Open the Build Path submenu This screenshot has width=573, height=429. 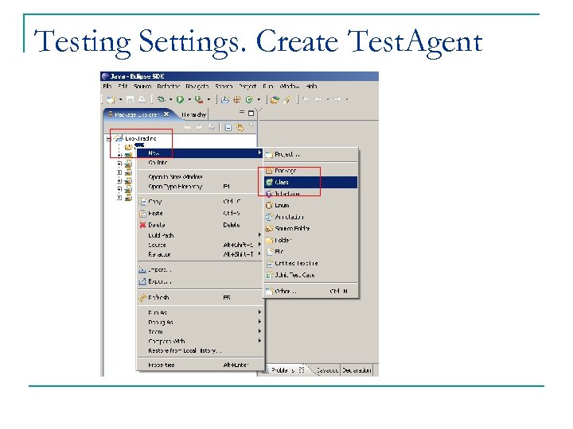click(x=200, y=235)
